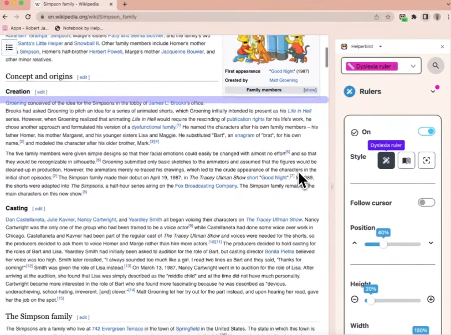Edit the Concept and origins section
Viewport: 451px width, 335px height.
click(84, 78)
